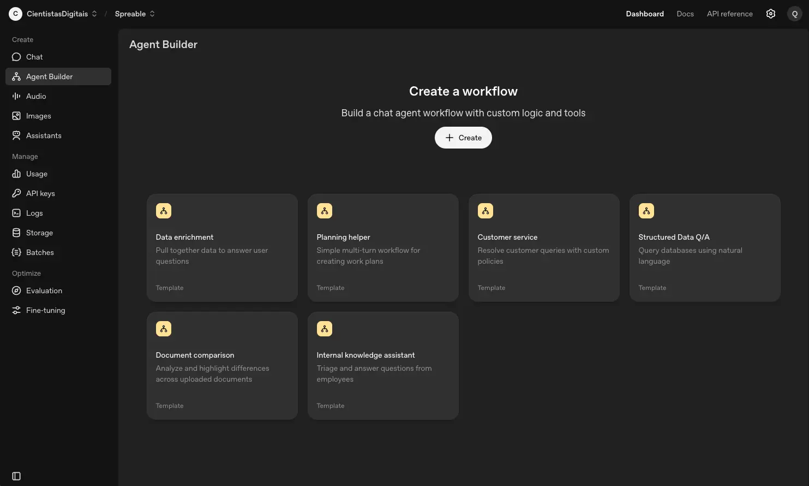This screenshot has height=486, width=809.
Task: Open the API keys page
Action: click(x=40, y=193)
